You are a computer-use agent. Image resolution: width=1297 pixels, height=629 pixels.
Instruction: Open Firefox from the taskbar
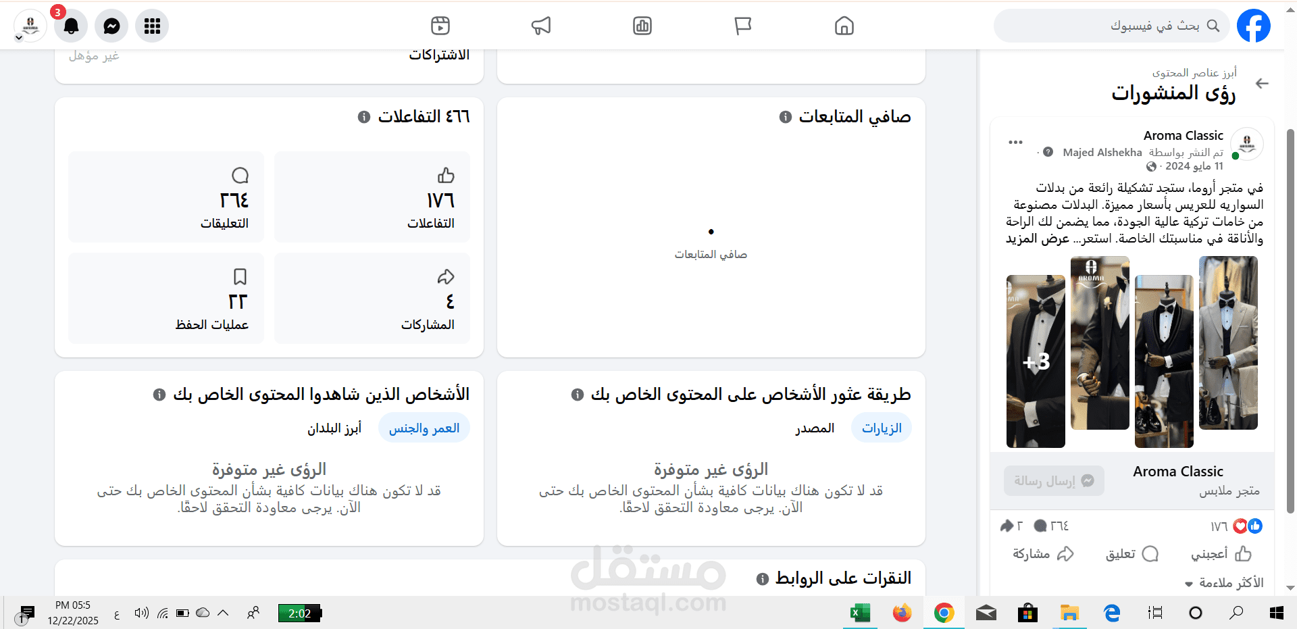(902, 613)
